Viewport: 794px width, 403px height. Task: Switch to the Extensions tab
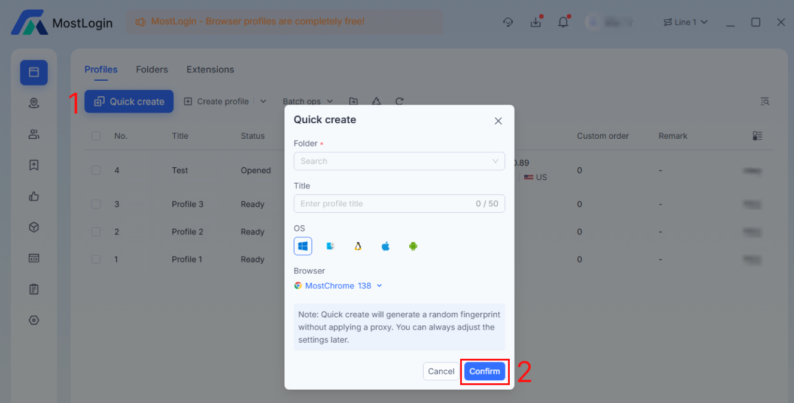pyautogui.click(x=210, y=69)
